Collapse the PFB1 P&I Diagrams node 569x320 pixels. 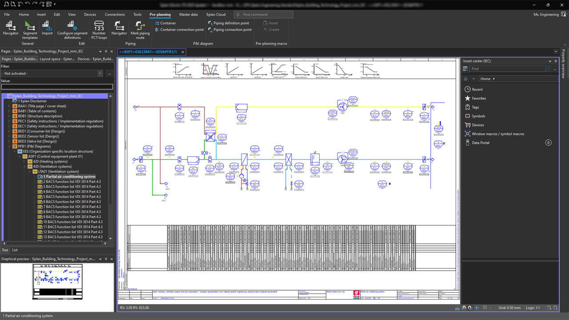coord(9,146)
